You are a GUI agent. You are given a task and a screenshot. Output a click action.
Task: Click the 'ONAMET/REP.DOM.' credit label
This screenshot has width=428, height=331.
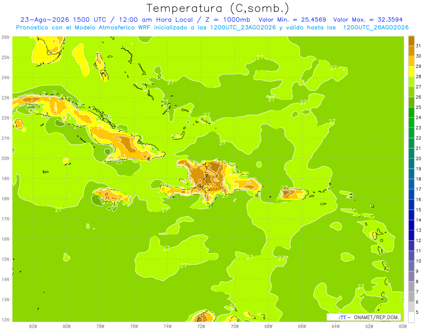(377, 317)
